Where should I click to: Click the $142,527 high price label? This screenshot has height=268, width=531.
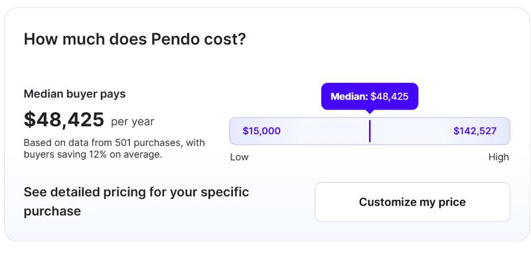pyautogui.click(x=475, y=131)
